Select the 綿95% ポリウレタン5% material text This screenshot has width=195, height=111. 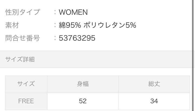tap(97, 25)
